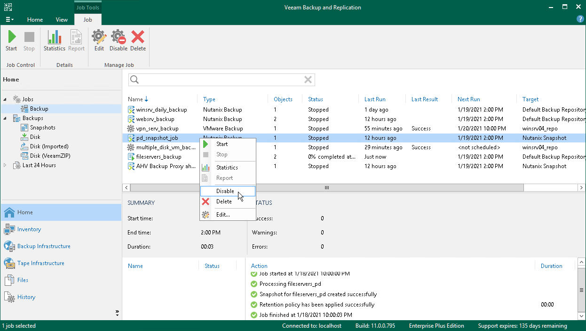586x331 pixels.
Task: Sort jobs by Last Run column
Action: [375, 99]
